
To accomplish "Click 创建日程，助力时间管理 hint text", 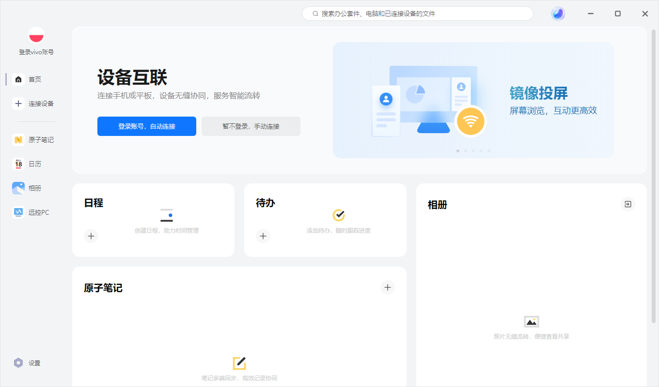I will pyautogui.click(x=167, y=231).
